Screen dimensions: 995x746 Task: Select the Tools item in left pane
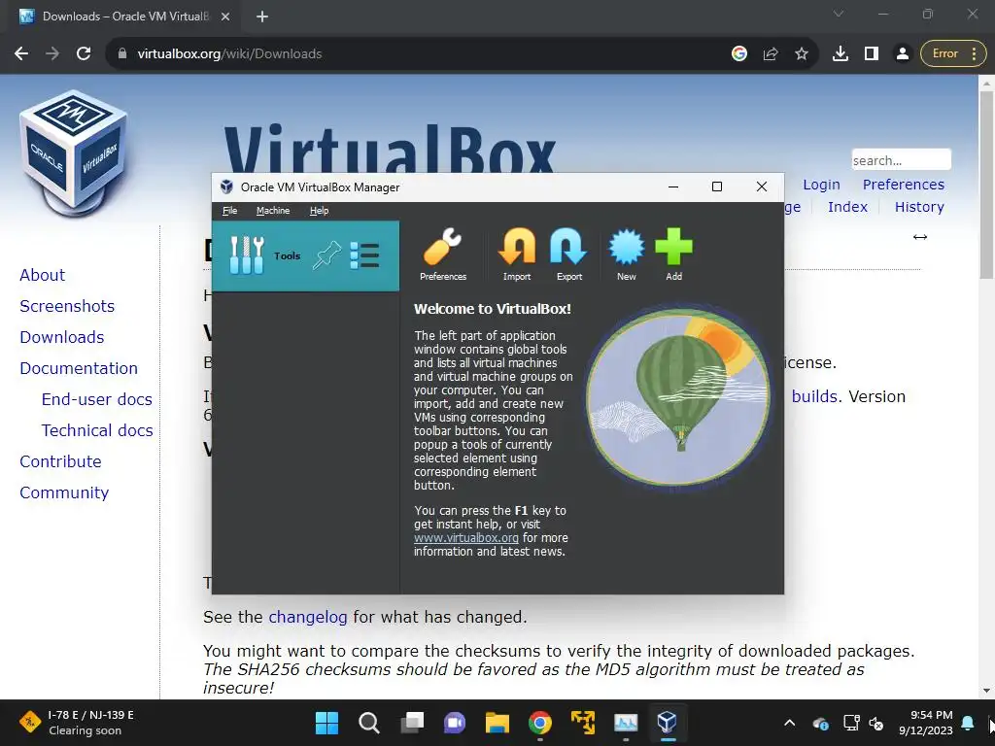[305, 255]
